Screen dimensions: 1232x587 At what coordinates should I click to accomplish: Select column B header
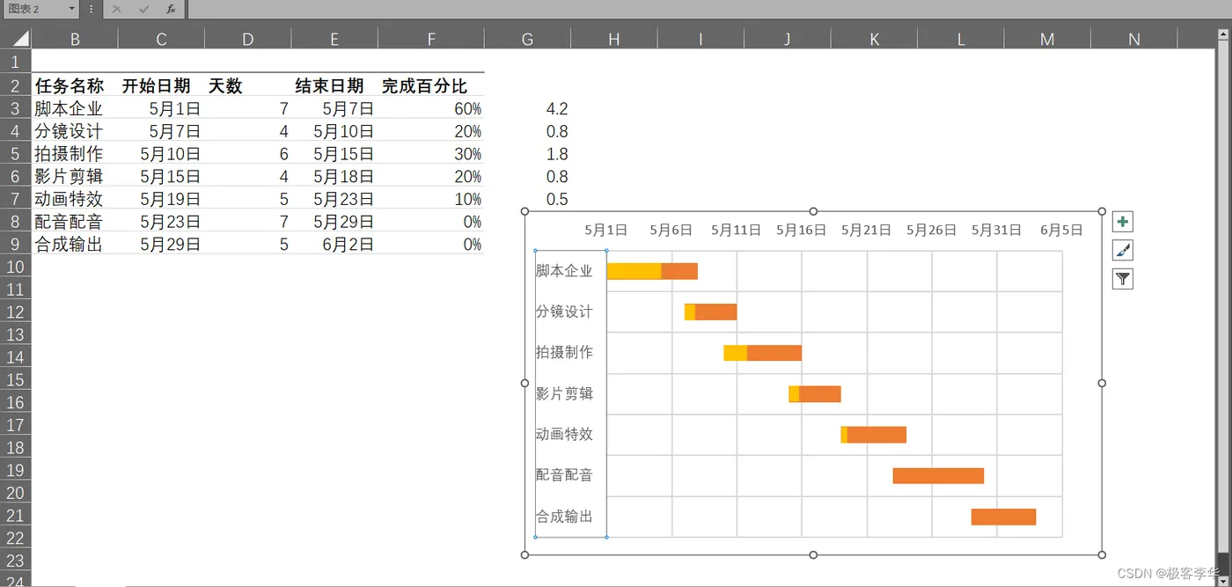coord(75,39)
